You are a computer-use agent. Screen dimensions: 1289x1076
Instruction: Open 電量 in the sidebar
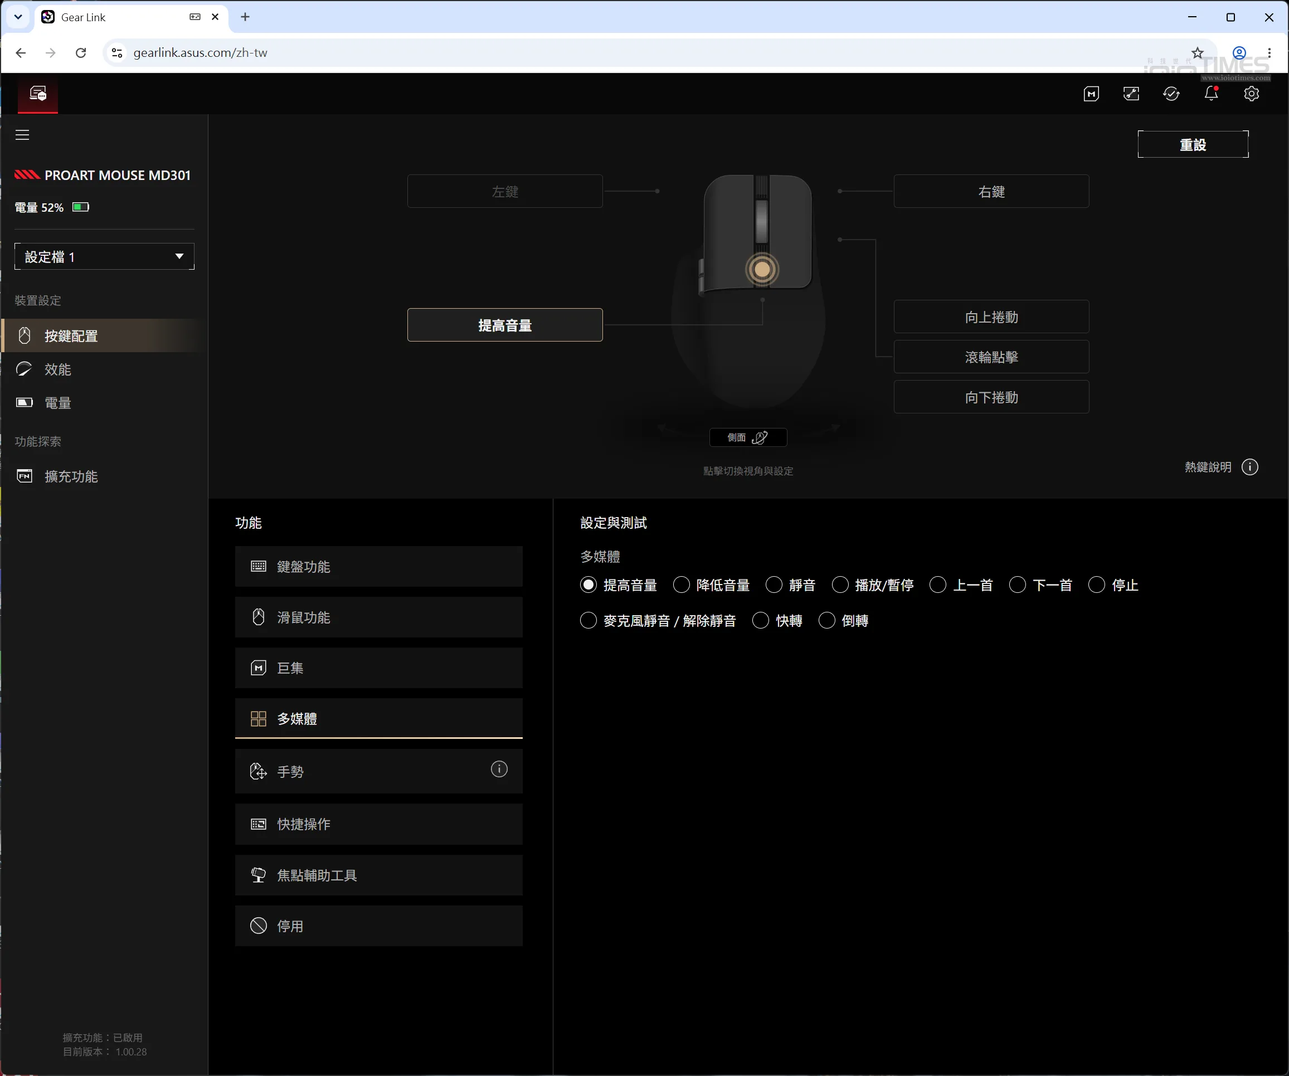pos(104,403)
